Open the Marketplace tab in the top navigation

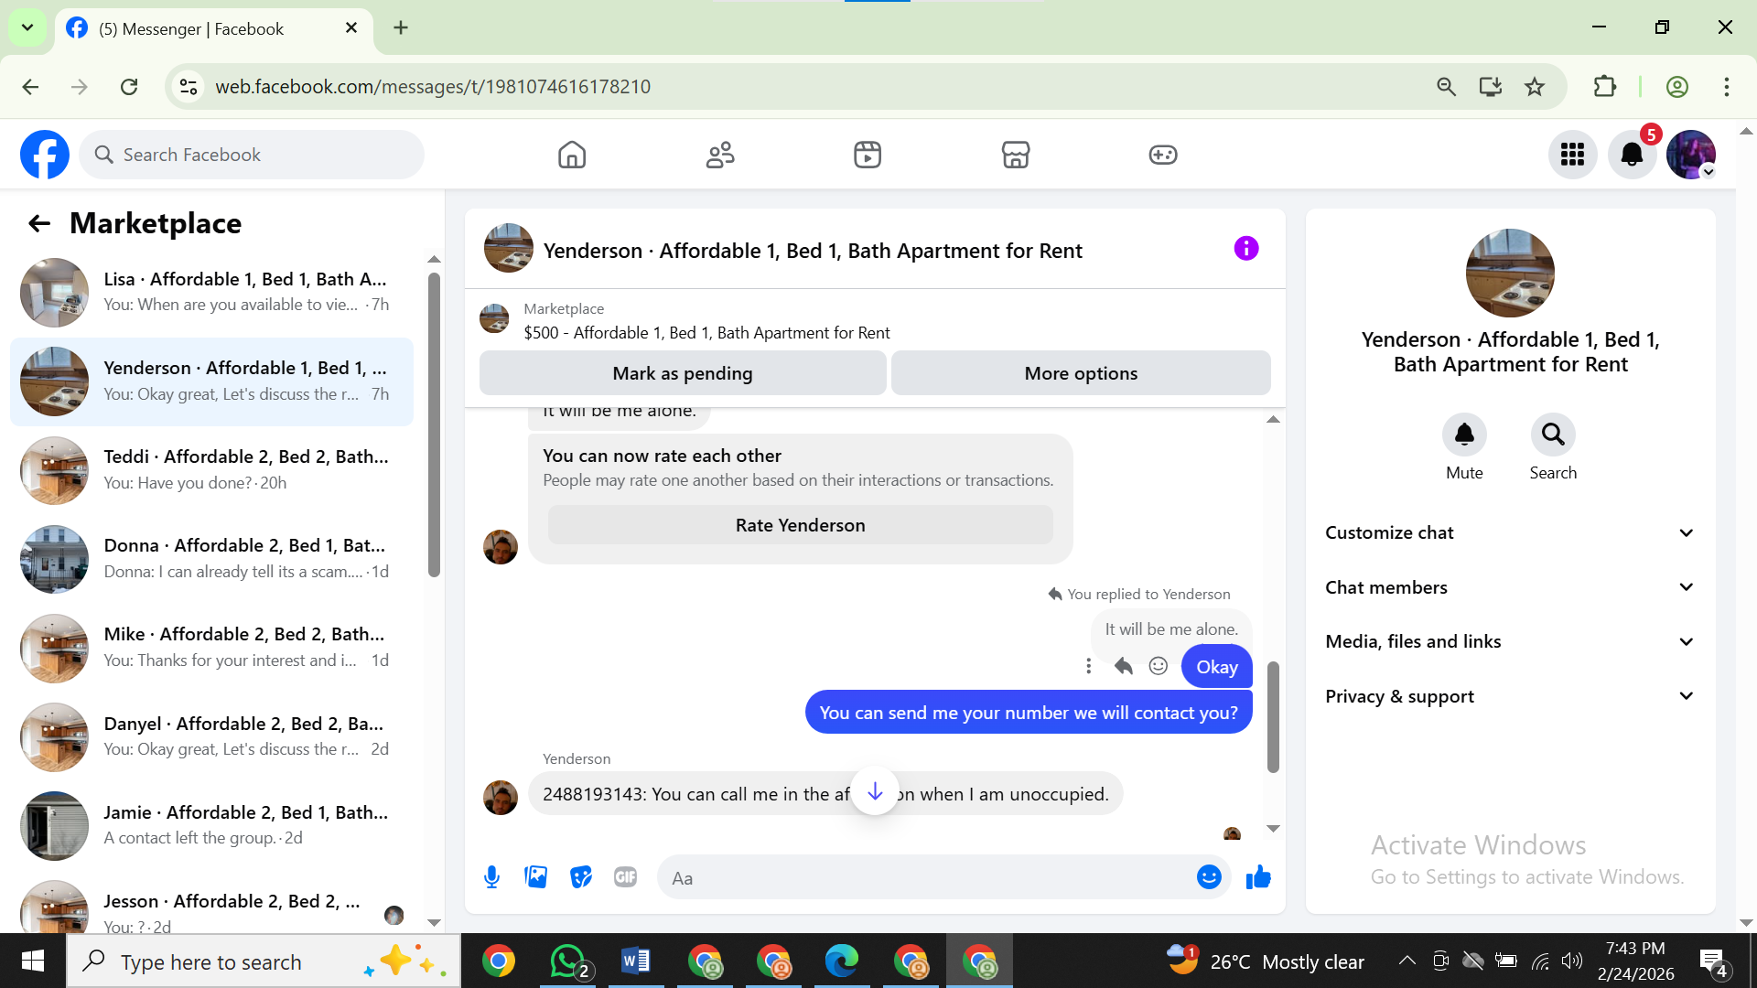click(x=1015, y=155)
